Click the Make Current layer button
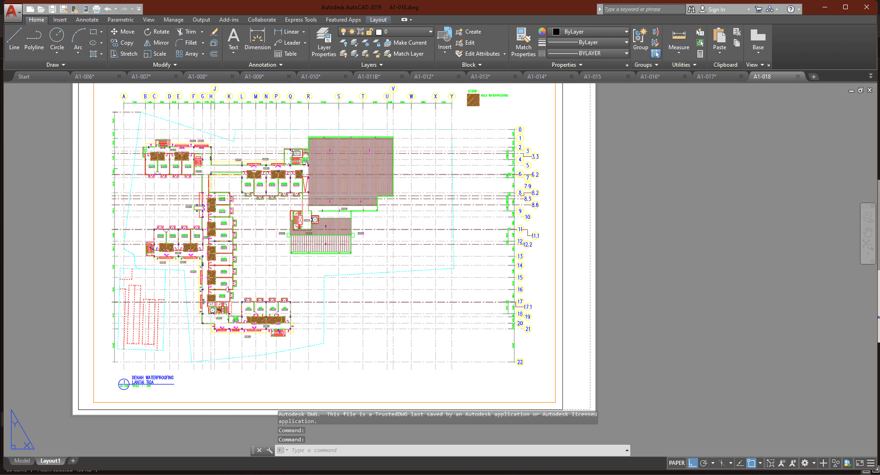880x475 pixels. pyautogui.click(x=405, y=43)
